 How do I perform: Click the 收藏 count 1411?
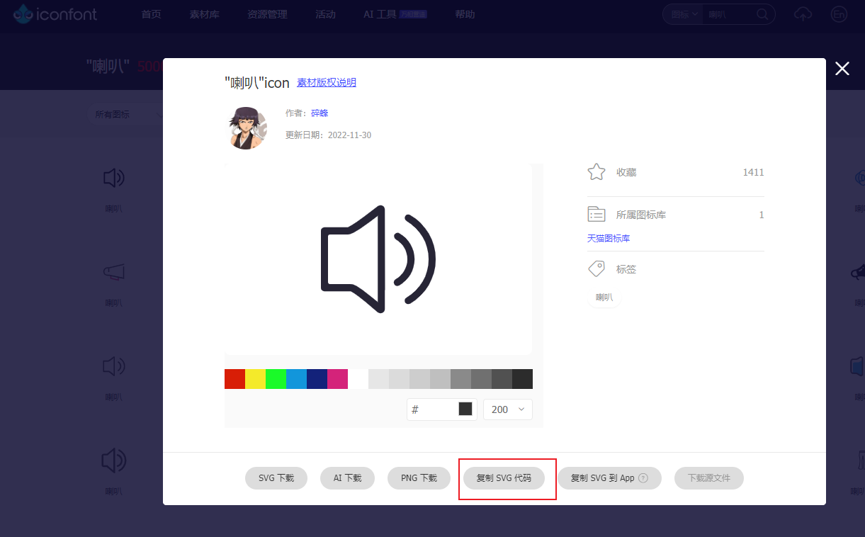(x=753, y=172)
